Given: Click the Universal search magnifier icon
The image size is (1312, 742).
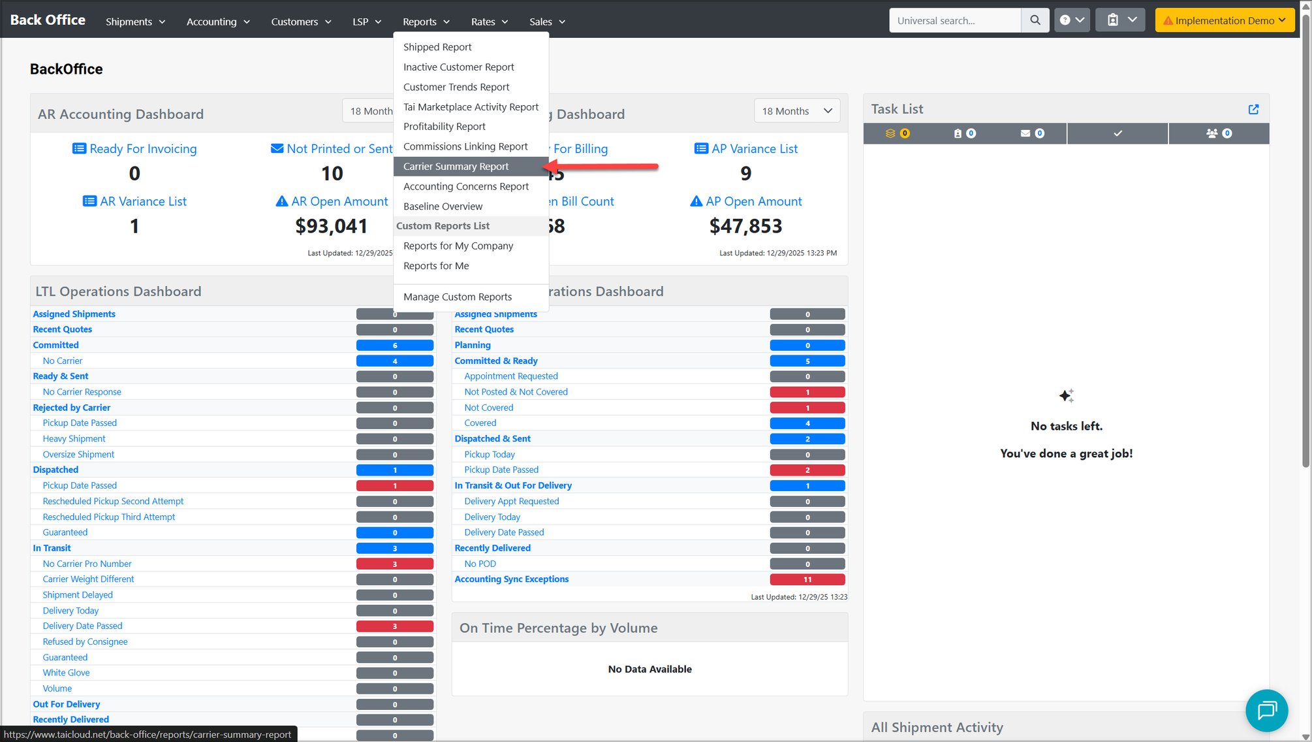Looking at the screenshot, I should click(1035, 20).
